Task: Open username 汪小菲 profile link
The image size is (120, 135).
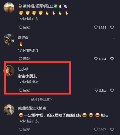Action: pos(23,69)
